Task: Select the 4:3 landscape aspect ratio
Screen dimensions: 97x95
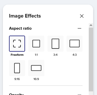Action: pyautogui.click(x=75, y=44)
